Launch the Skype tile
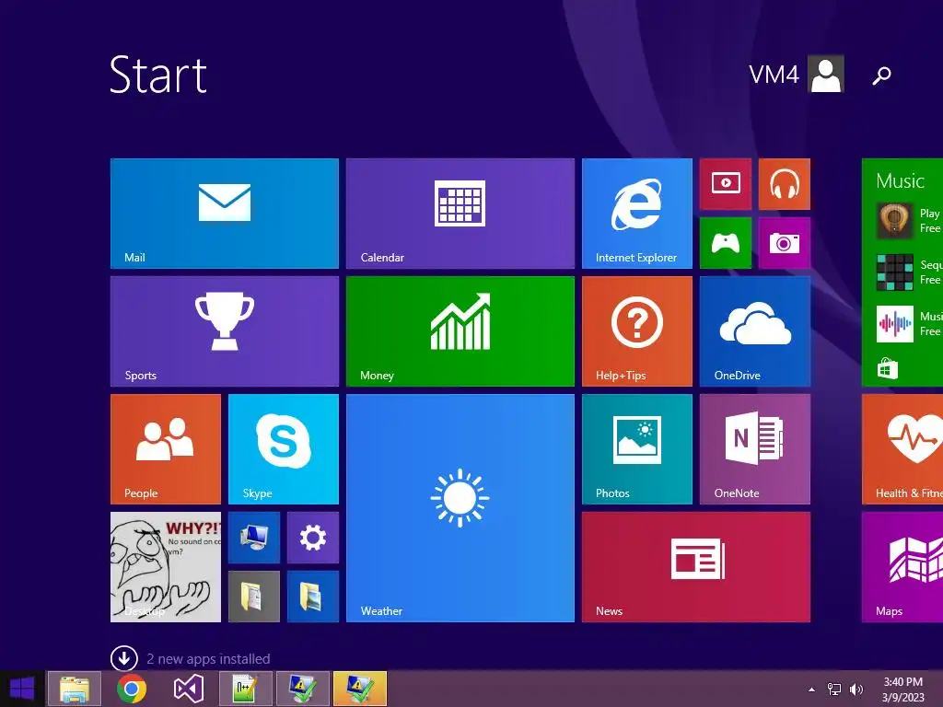Screen dimensions: 943x707 (x=284, y=449)
